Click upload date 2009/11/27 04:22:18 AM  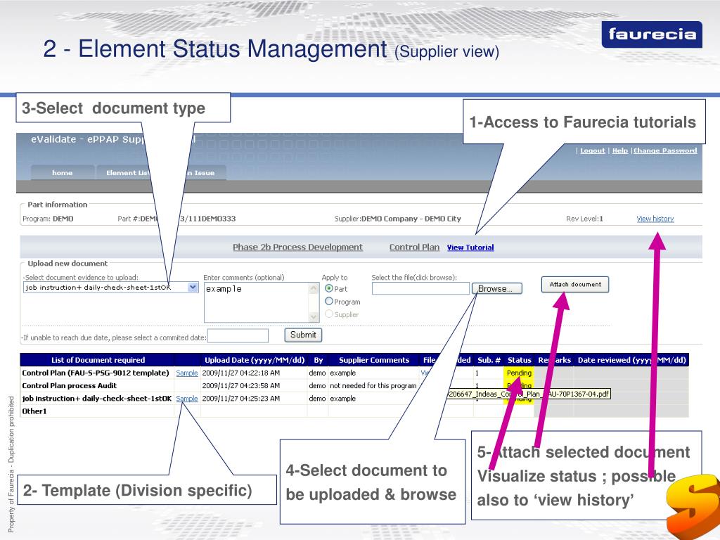coord(240,373)
